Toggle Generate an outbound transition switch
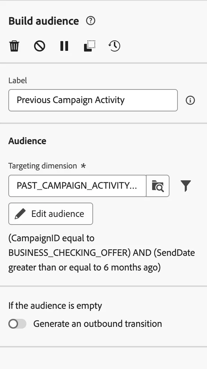The height and width of the screenshot is (369, 207). click(17, 324)
